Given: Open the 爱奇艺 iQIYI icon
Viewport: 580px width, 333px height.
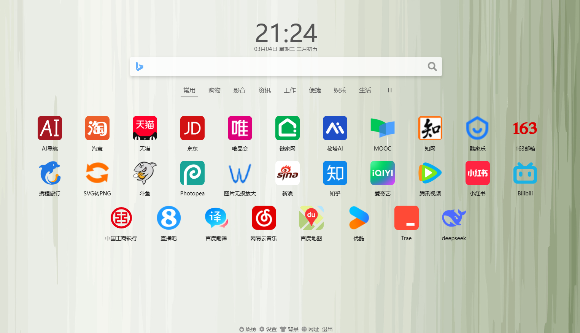Looking at the screenshot, I should [383, 173].
